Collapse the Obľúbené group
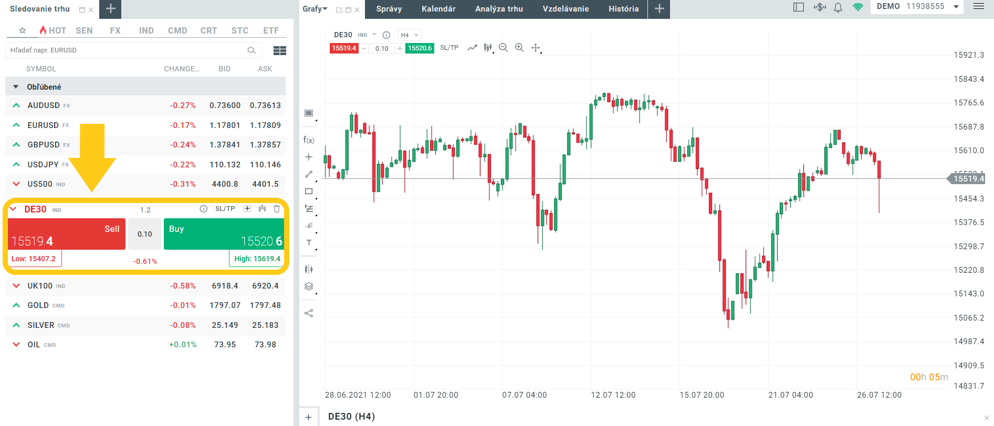The height and width of the screenshot is (426, 994). click(16, 87)
